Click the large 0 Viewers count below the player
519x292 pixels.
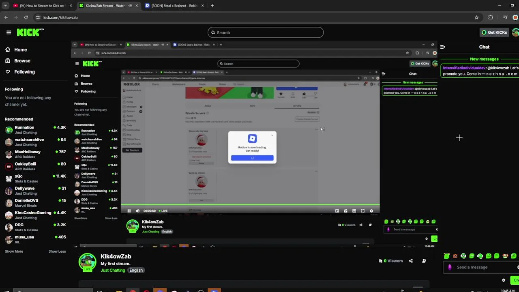[x=391, y=261]
